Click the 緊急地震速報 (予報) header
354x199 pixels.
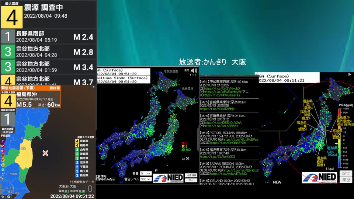[x=31, y=88]
